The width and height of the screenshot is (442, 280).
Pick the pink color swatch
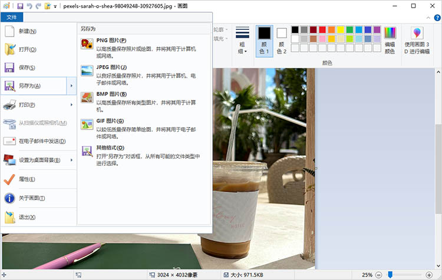tap(322, 39)
